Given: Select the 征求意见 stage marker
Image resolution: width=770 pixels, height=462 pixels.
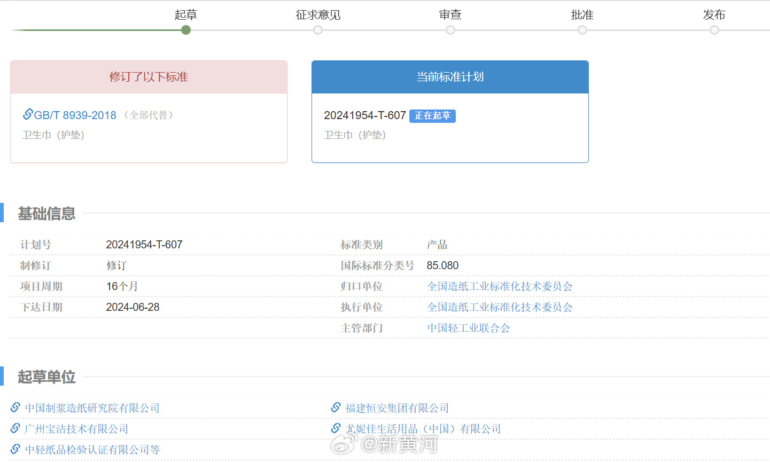Looking at the screenshot, I should (x=318, y=30).
